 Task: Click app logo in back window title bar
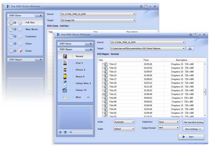[8, 6]
